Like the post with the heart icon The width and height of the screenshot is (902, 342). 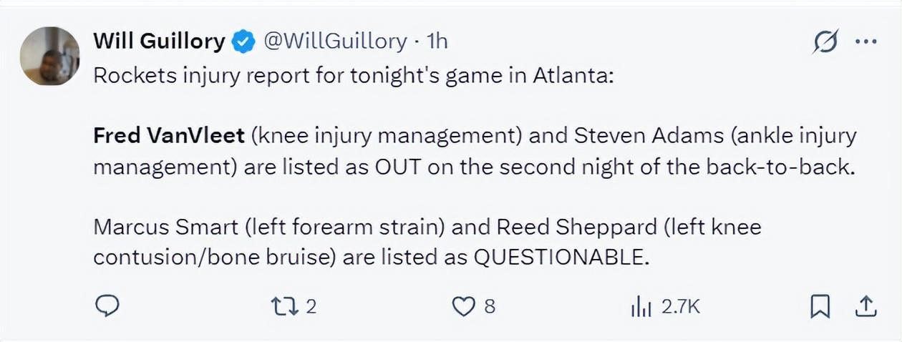[x=465, y=306]
